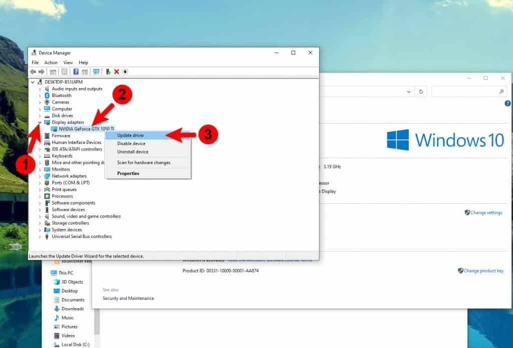Click the Software devices icon

click(47, 209)
